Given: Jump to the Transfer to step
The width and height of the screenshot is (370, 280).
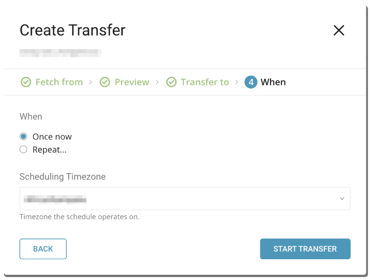Looking at the screenshot, I should 205,82.
